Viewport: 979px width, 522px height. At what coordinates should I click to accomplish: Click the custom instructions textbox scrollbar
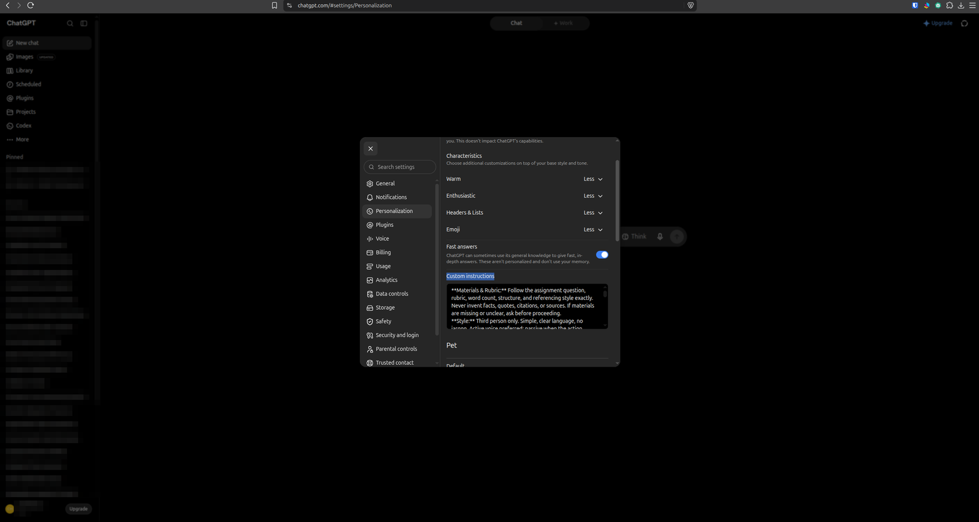[605, 294]
